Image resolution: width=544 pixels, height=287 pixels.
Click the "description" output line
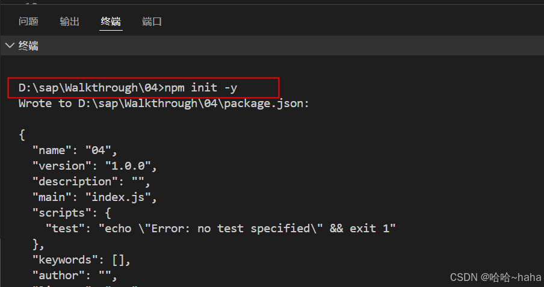91,182
